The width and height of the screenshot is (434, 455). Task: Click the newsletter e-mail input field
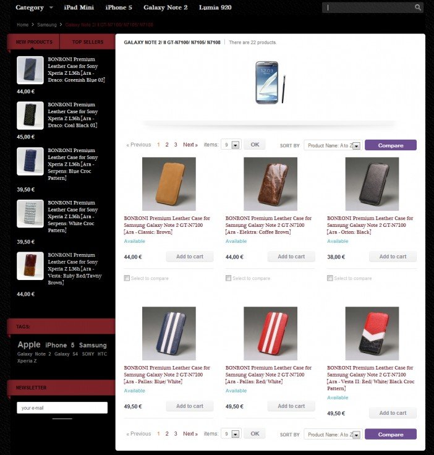click(x=62, y=407)
